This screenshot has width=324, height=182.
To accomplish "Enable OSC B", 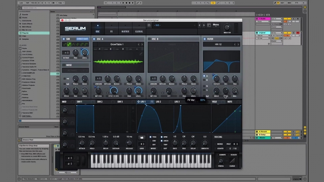I will pos(149,39).
